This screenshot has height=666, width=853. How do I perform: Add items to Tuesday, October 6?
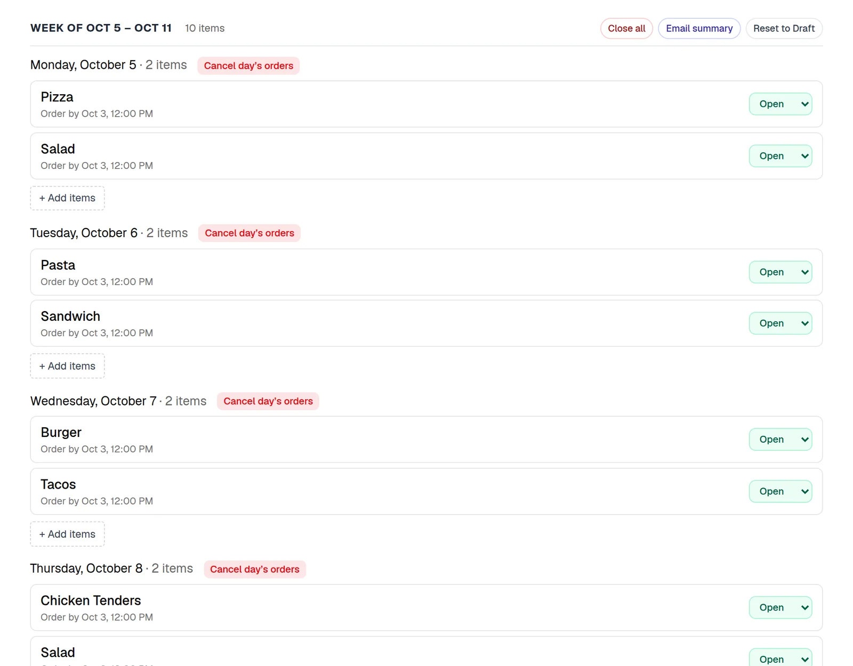point(67,366)
